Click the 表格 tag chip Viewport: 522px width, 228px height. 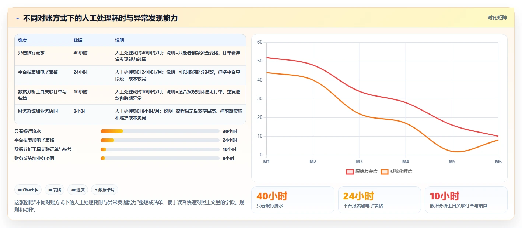pyautogui.click(x=55, y=190)
